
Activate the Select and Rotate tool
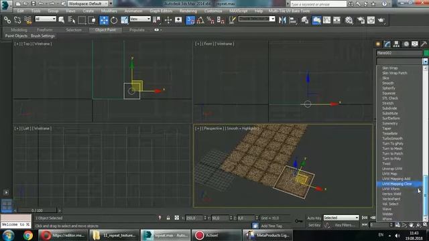coord(114,20)
